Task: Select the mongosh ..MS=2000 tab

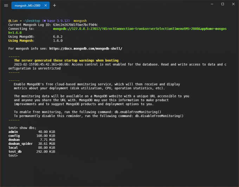Action: [x=30, y=6]
